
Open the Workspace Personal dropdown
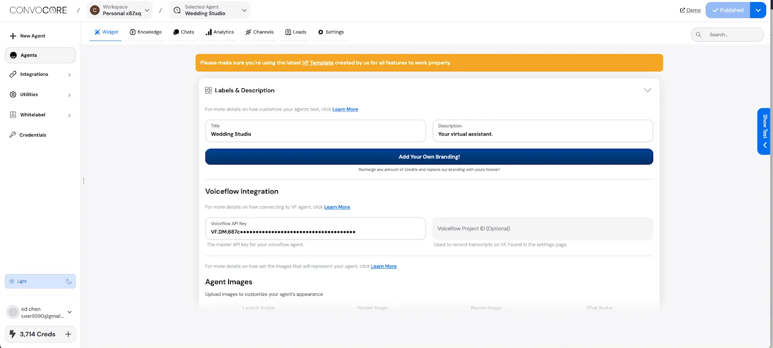point(120,10)
